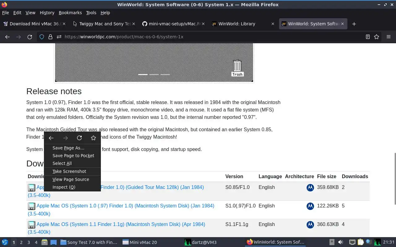Viewport: 396px width, 247px height.
Task: Open the Firefox hamburger application menu
Action: coord(389,37)
